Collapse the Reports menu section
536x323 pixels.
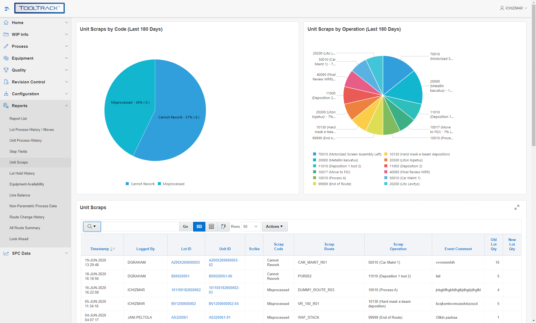click(x=66, y=106)
